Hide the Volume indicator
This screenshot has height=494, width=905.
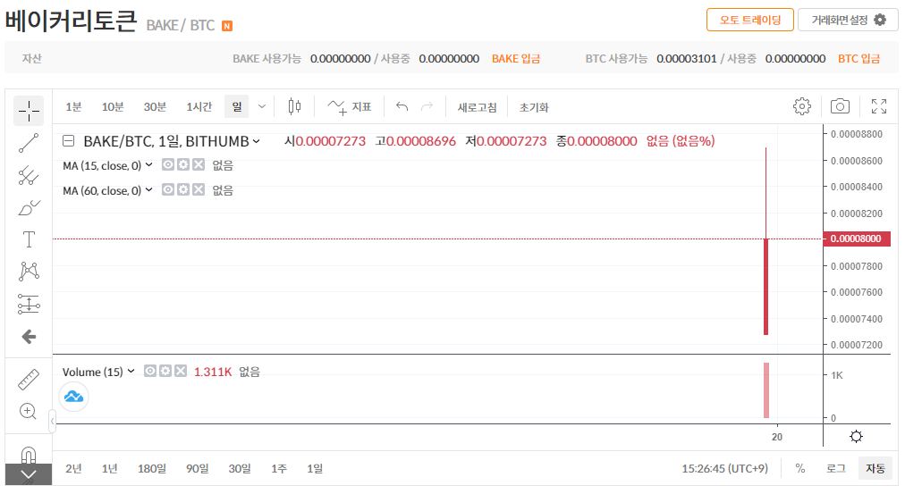150,371
